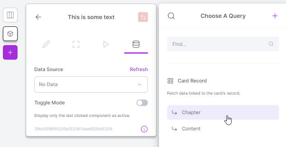Select the Content query item

tap(223, 129)
